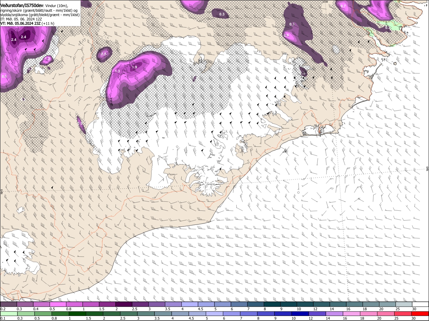Click the 'Vindur (10m)' header text
429x321 pixels.
click(x=57, y=5)
